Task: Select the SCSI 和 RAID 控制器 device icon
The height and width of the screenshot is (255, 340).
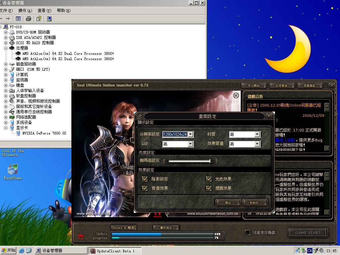Action: coord(12,43)
